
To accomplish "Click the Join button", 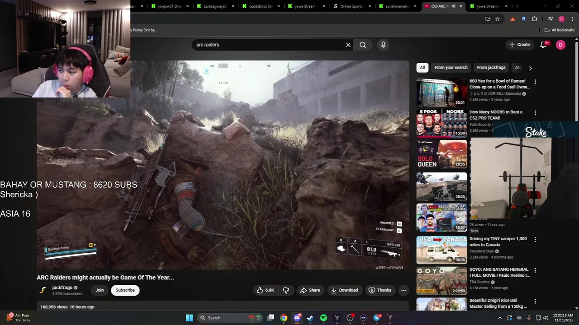I will pyautogui.click(x=100, y=290).
